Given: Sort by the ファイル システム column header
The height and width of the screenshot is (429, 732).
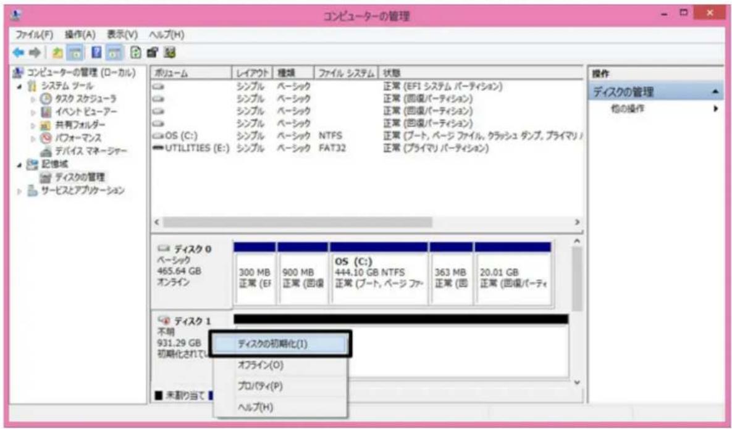Looking at the screenshot, I should tap(346, 73).
